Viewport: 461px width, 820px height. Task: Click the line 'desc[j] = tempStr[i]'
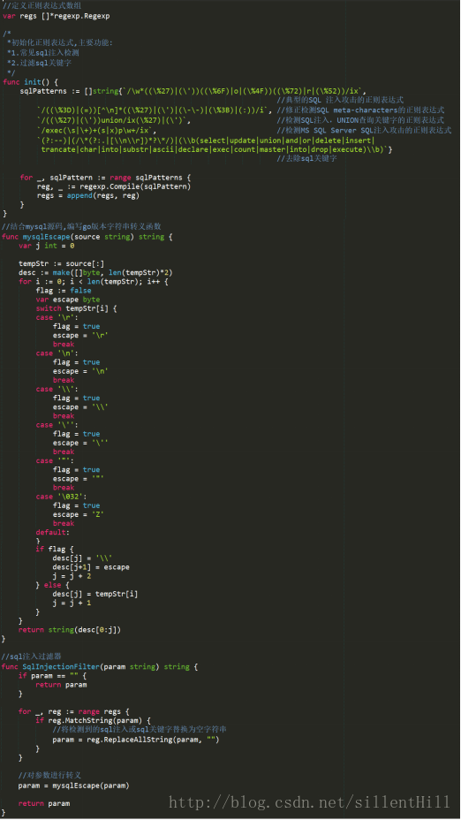coord(95,594)
